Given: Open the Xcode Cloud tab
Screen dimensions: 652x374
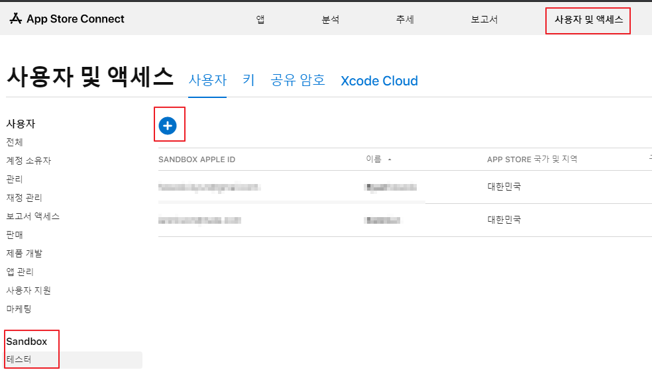Looking at the screenshot, I should 379,81.
